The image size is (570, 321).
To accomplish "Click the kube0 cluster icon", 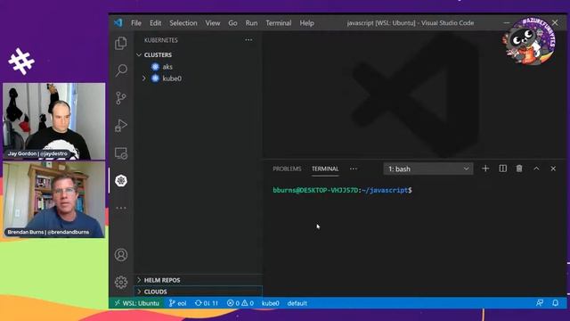I will 155,78.
